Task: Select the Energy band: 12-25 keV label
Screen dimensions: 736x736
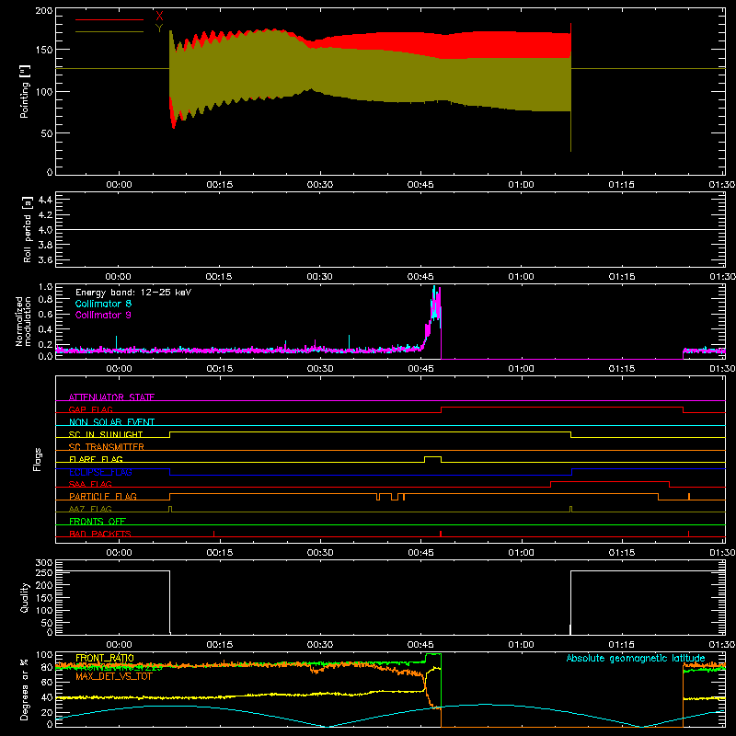Action: [x=133, y=293]
